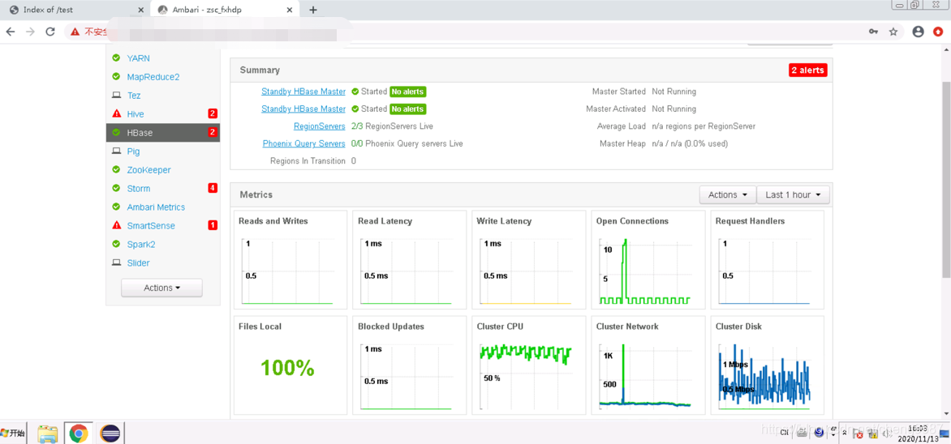Open the Write Latency chart widget
Image resolution: width=951 pixels, height=444 pixels.
tap(529, 260)
